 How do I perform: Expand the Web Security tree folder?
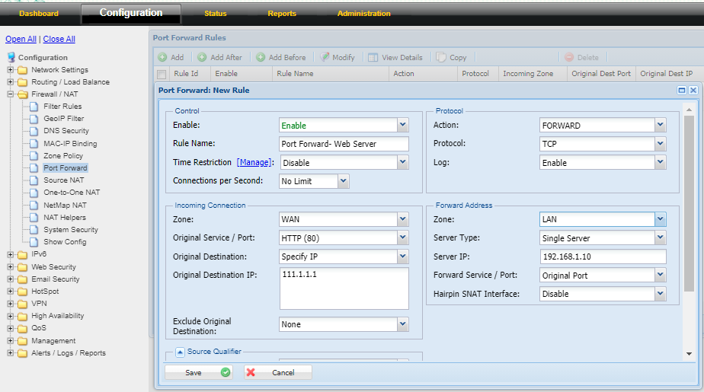[x=11, y=267]
